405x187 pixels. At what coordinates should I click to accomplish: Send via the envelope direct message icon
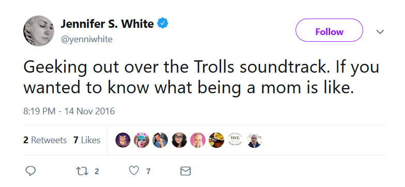(185, 171)
